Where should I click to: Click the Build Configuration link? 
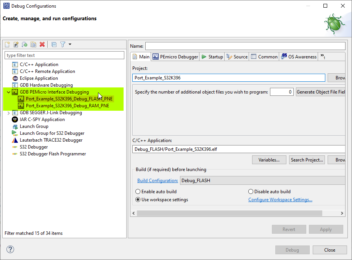tap(157, 180)
